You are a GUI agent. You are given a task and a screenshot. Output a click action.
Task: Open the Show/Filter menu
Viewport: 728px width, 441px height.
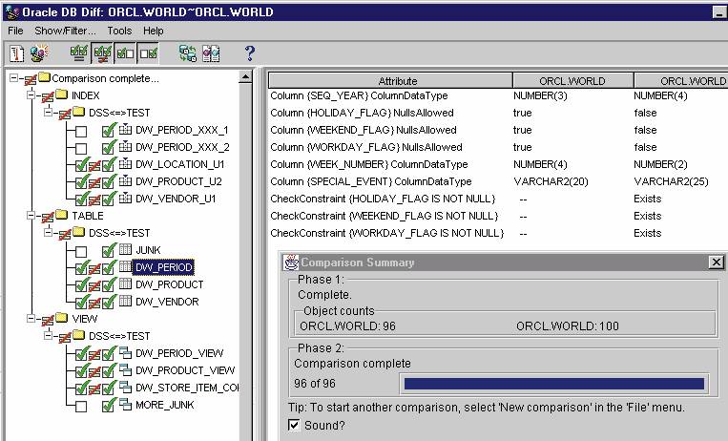67,31
